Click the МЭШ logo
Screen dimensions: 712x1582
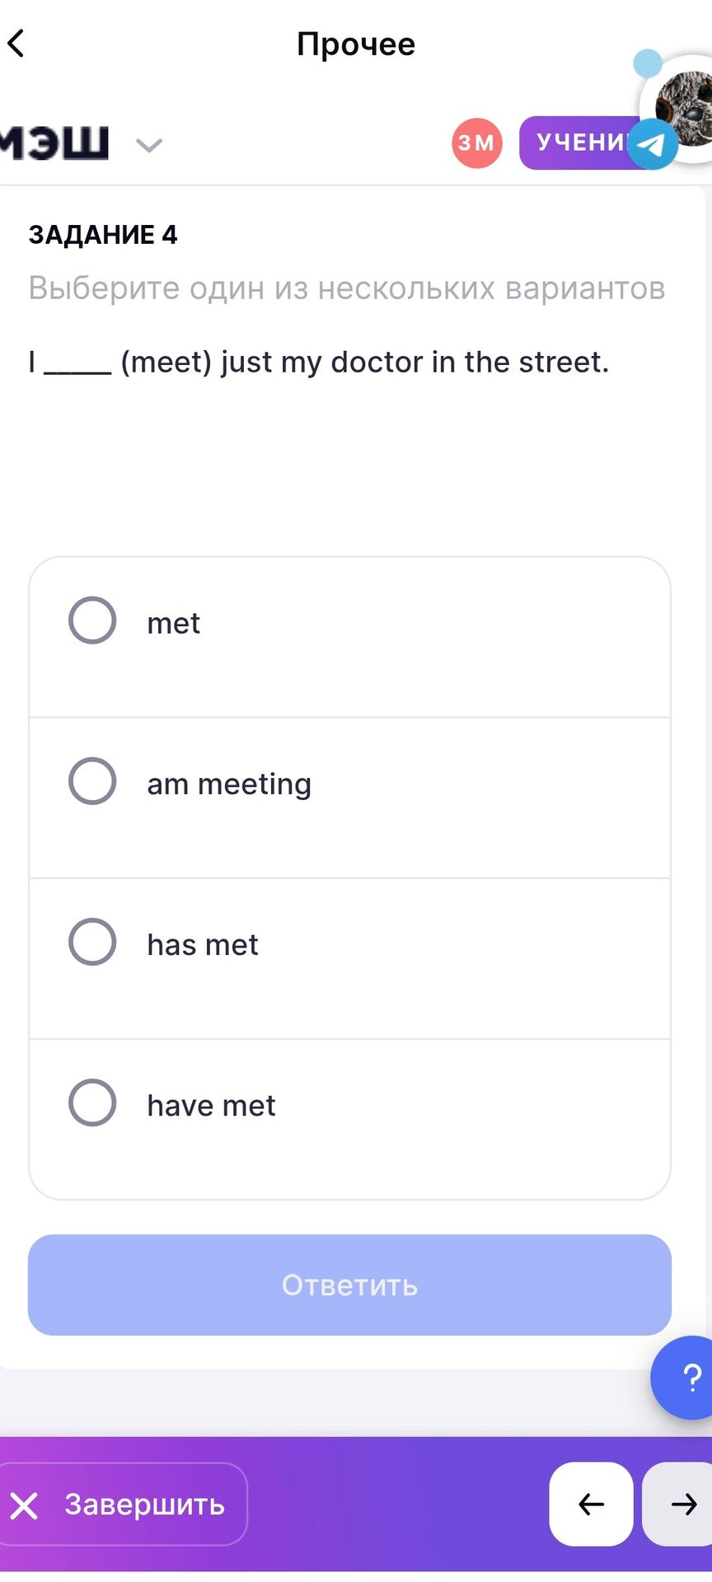click(54, 142)
